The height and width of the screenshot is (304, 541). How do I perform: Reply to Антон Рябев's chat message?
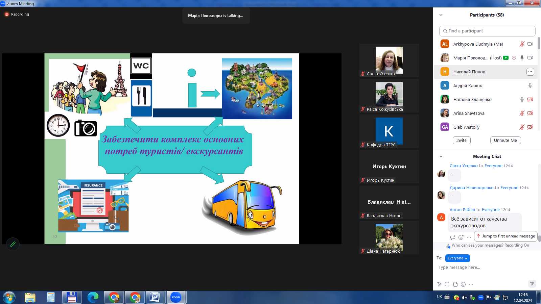453,237
